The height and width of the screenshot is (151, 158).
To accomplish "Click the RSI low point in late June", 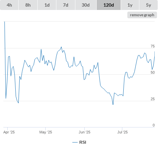I will (x=113, y=105).
